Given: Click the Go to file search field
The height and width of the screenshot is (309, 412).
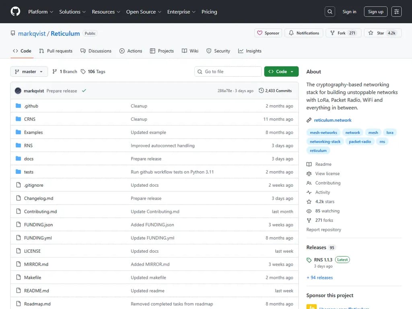Looking at the screenshot, I should (x=228, y=72).
